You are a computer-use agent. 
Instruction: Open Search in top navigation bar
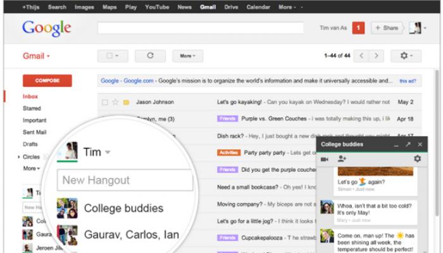pyautogui.click(x=57, y=7)
